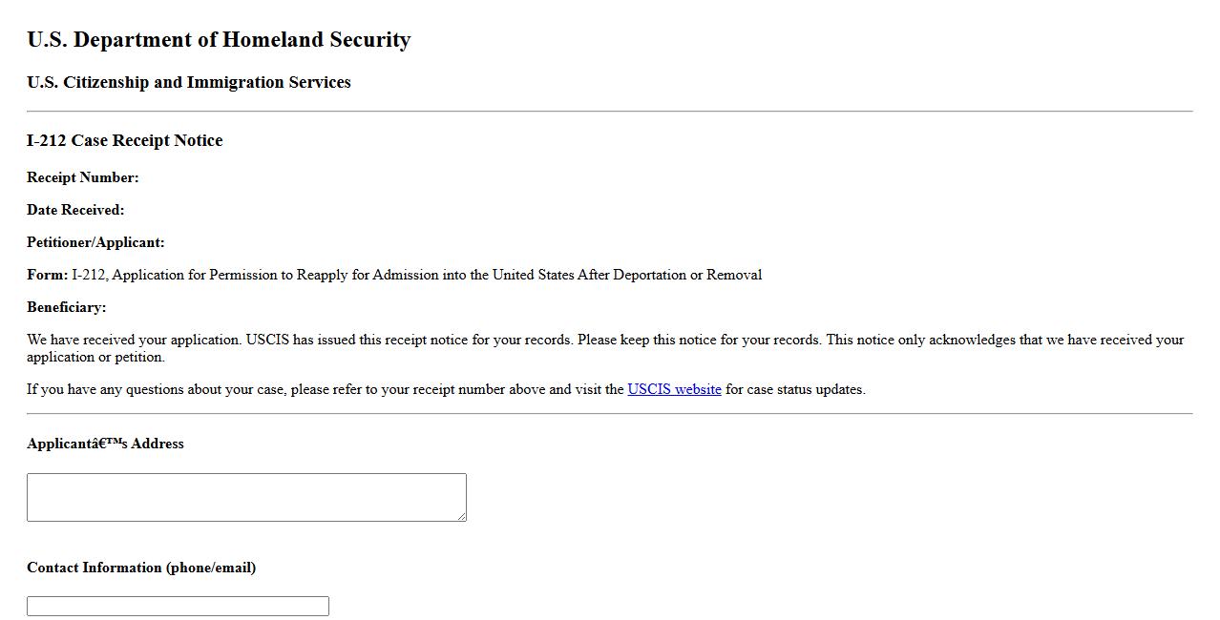Click the horizontal divider below the agency header
The image size is (1220, 620).
pyautogui.click(x=610, y=112)
